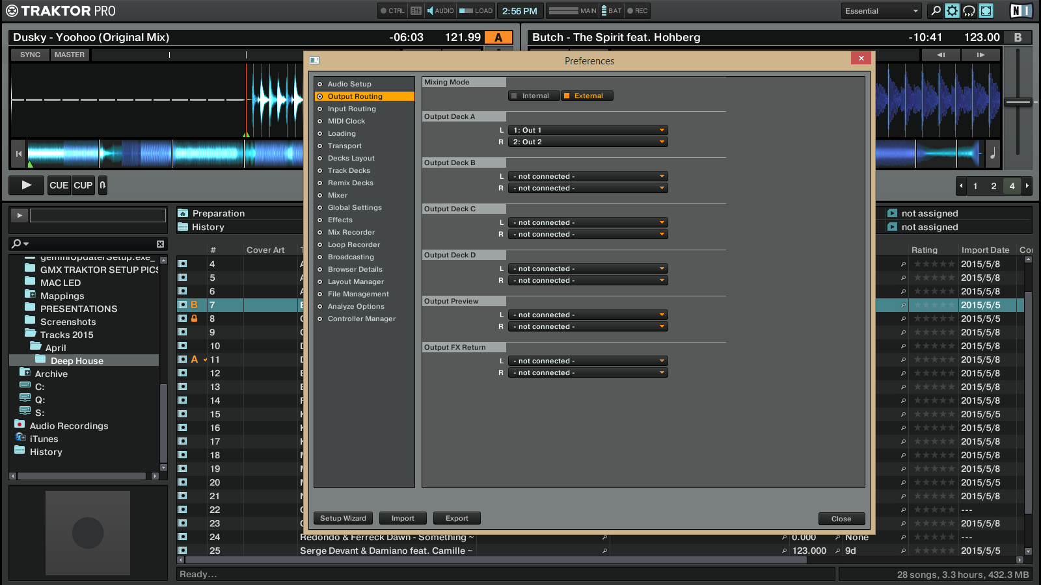
Task: Toggle fullscreen icon in header
Action: (986, 10)
